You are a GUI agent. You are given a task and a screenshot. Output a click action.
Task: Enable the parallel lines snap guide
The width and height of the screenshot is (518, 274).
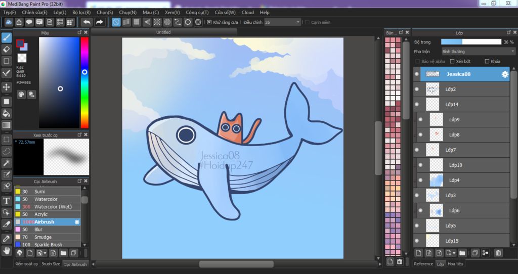[x=126, y=22]
